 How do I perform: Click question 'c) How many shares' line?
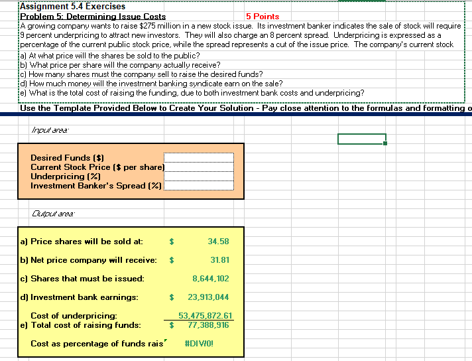click(141, 74)
